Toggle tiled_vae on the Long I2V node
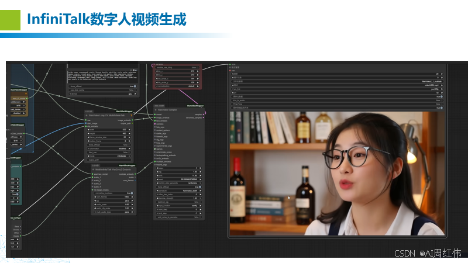The width and height of the screenshot is (468, 263). [109, 152]
